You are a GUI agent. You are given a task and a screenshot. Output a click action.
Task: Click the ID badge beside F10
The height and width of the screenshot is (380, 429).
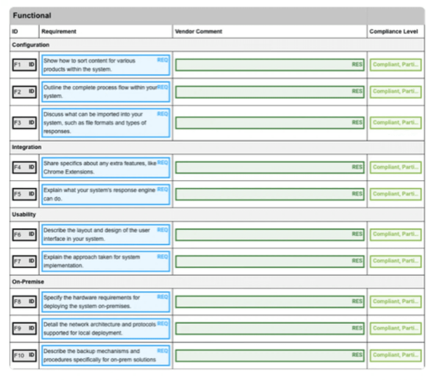[32, 355]
